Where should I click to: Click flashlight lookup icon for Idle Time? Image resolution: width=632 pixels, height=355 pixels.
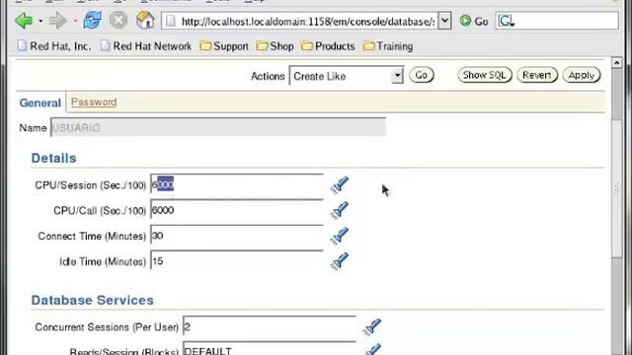pos(340,261)
